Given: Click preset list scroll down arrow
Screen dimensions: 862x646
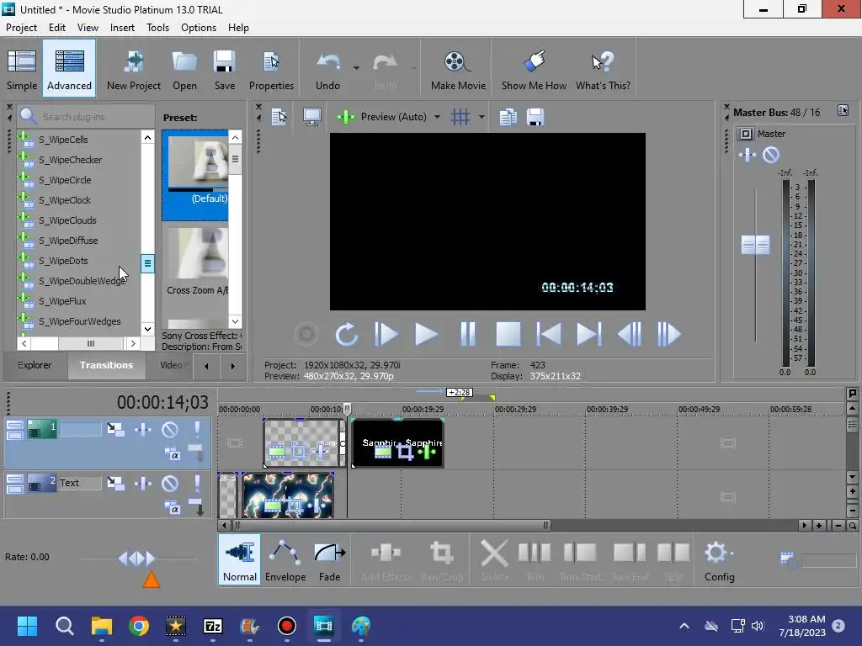Looking at the screenshot, I should (235, 321).
